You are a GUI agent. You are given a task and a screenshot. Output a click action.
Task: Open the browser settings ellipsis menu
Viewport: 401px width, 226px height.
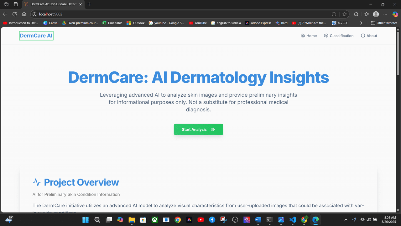click(385, 14)
